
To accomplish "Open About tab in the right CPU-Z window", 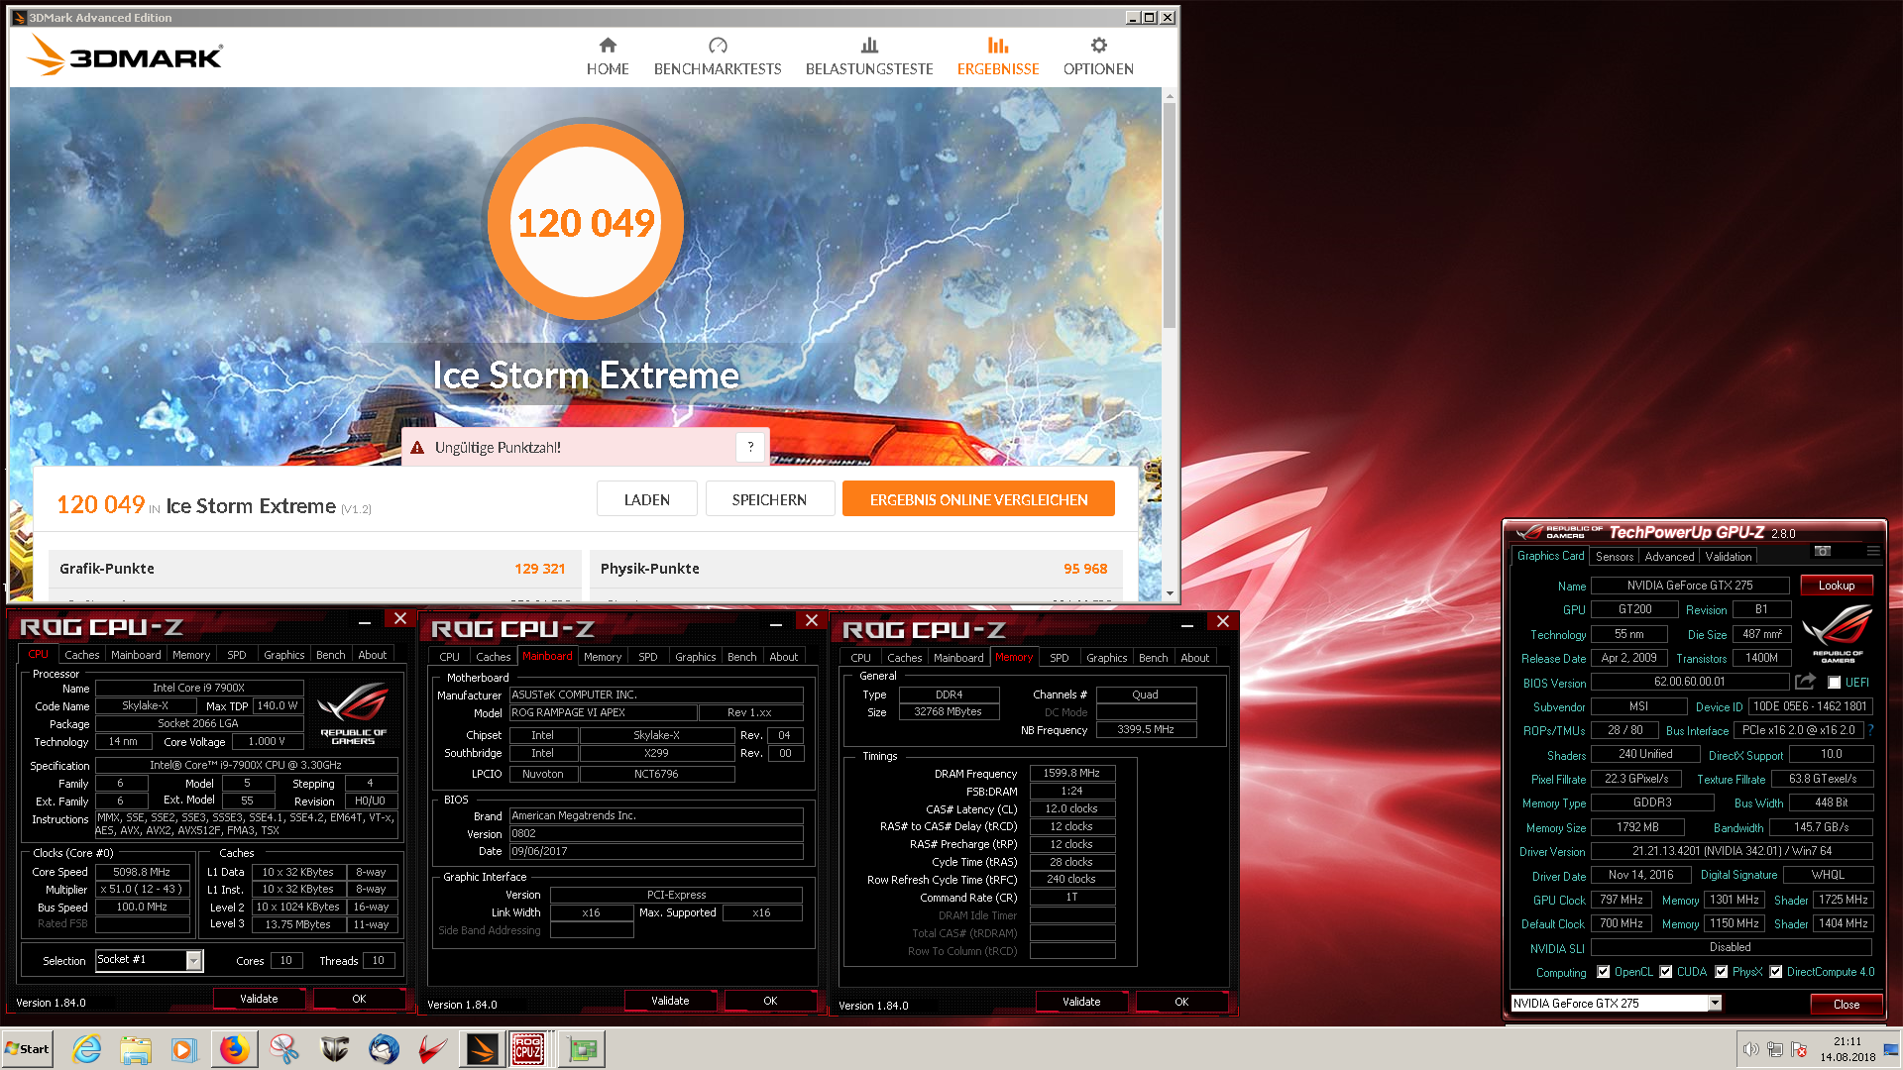I will 1194,658.
